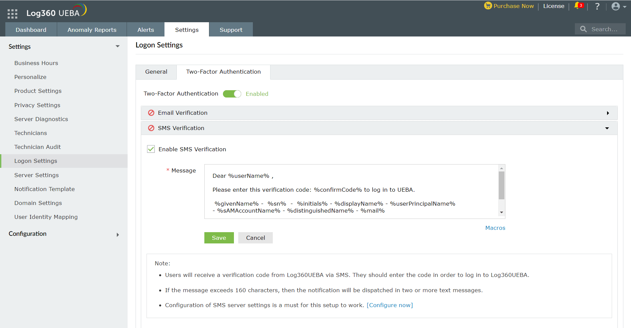The height and width of the screenshot is (328, 631).
Task: Open the Macros link
Action: tap(495, 228)
